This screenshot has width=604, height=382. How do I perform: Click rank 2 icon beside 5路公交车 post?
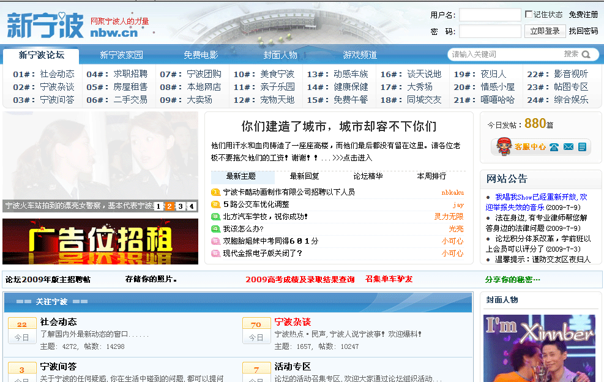coord(215,204)
